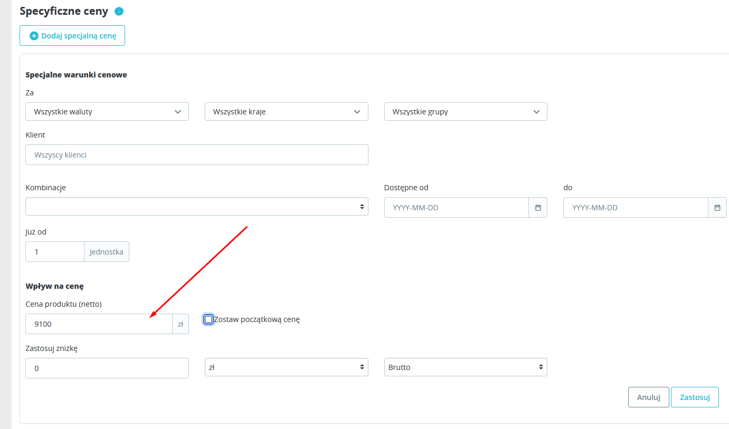
Task: Focus the Już od quantity field
Action: [x=55, y=252]
